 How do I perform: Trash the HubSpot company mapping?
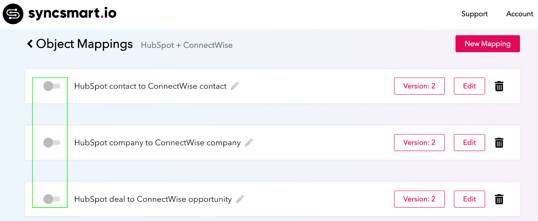pyautogui.click(x=499, y=143)
